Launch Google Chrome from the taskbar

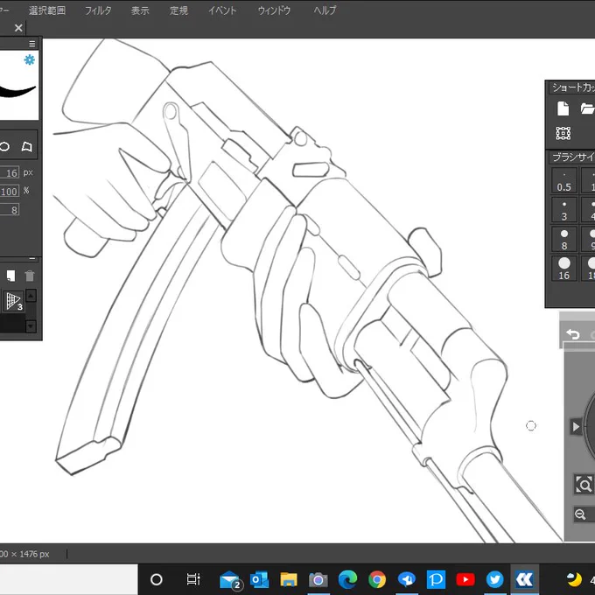click(377, 579)
